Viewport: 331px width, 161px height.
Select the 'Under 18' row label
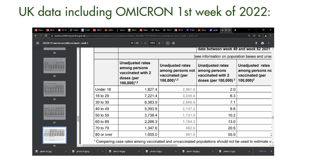(103, 89)
